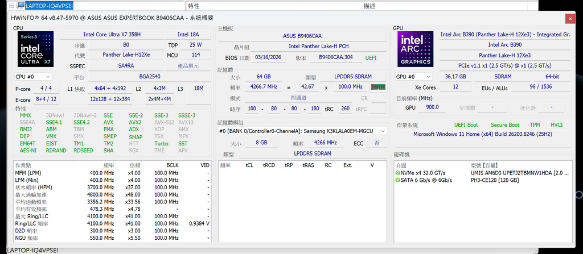
Task: Click the 2x4M+4M cache value
Action: pyautogui.click(x=159, y=99)
